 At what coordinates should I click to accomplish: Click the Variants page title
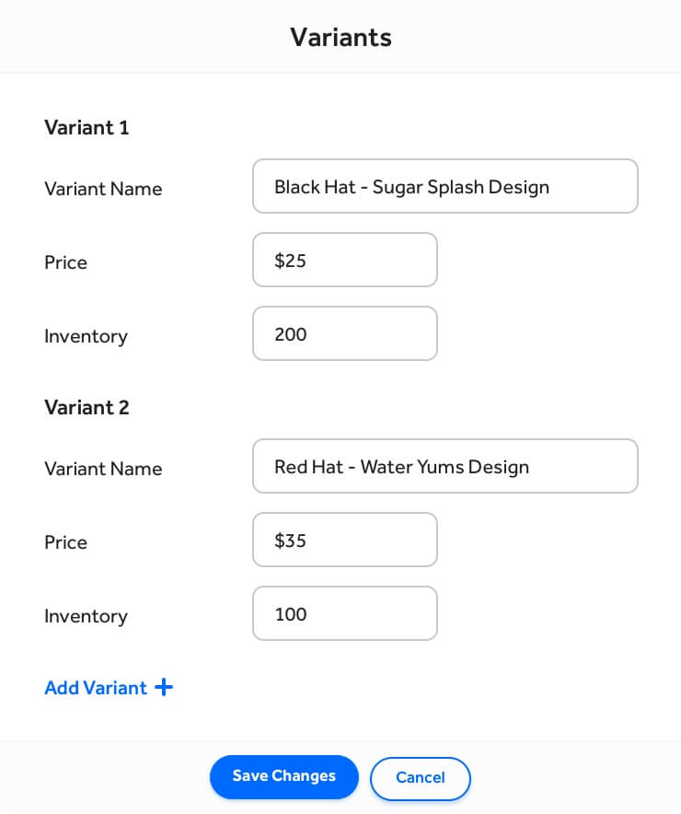click(x=340, y=37)
